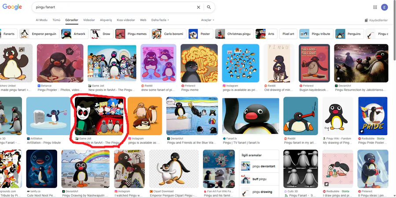The width and height of the screenshot is (396, 198).
Task: Click the Cults 3D source favicon
Action: pos(286,191)
